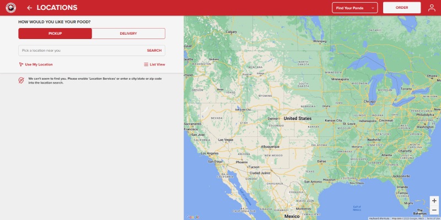
Task: Select the PICKUP option
Action: (55, 34)
